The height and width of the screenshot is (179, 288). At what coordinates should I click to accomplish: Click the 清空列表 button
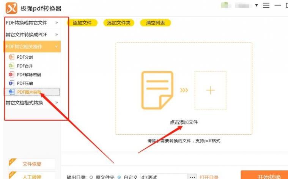point(156,23)
